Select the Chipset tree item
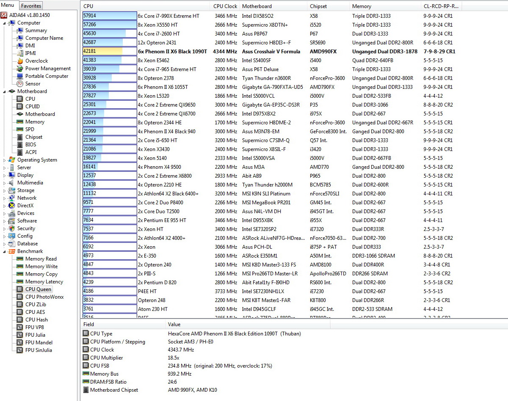This screenshot has height=401, width=508. point(34,137)
